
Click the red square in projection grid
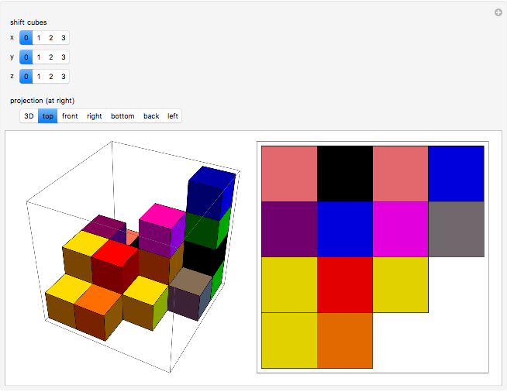(345, 284)
